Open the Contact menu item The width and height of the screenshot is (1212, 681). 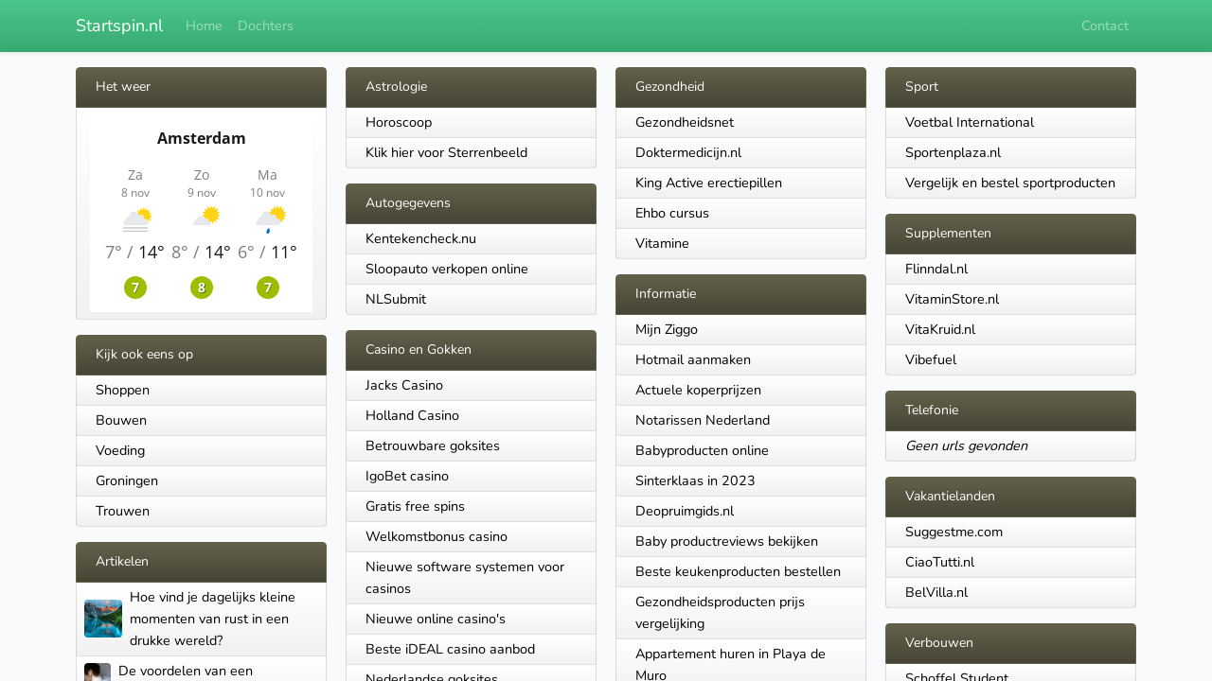pyautogui.click(x=1105, y=26)
